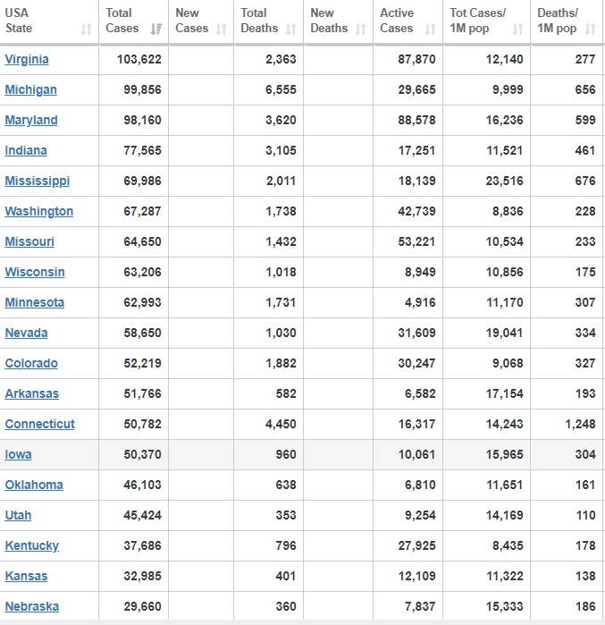This screenshot has width=605, height=625.
Task: Click New Deaths sort arrows
Action: click(x=361, y=29)
